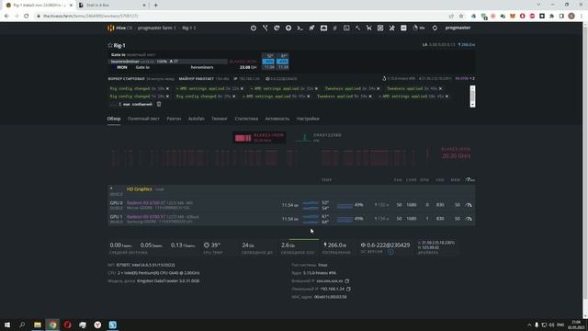Image resolution: width=588 pixels, height=331 pixels.
Task: Click the miner actions fork icon
Action: click(x=266, y=28)
